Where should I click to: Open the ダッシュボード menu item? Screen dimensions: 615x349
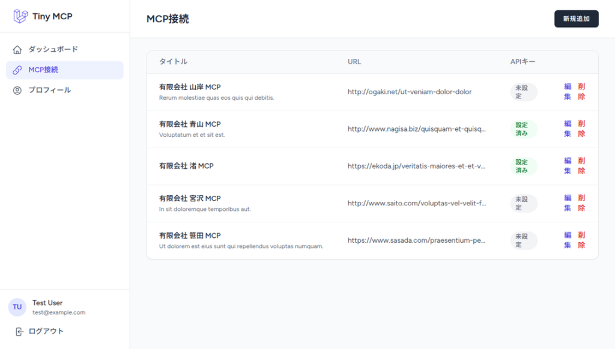click(x=65, y=49)
